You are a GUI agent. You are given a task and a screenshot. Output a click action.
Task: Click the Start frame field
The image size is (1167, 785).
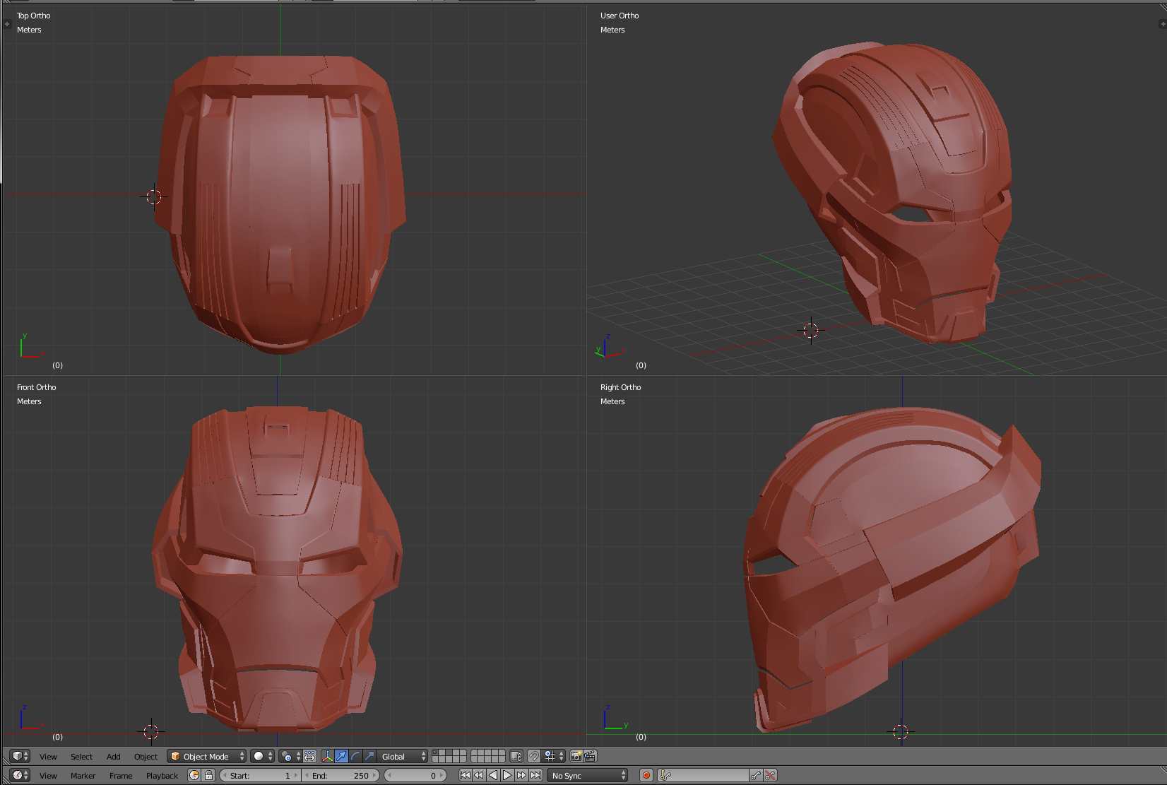(x=260, y=775)
